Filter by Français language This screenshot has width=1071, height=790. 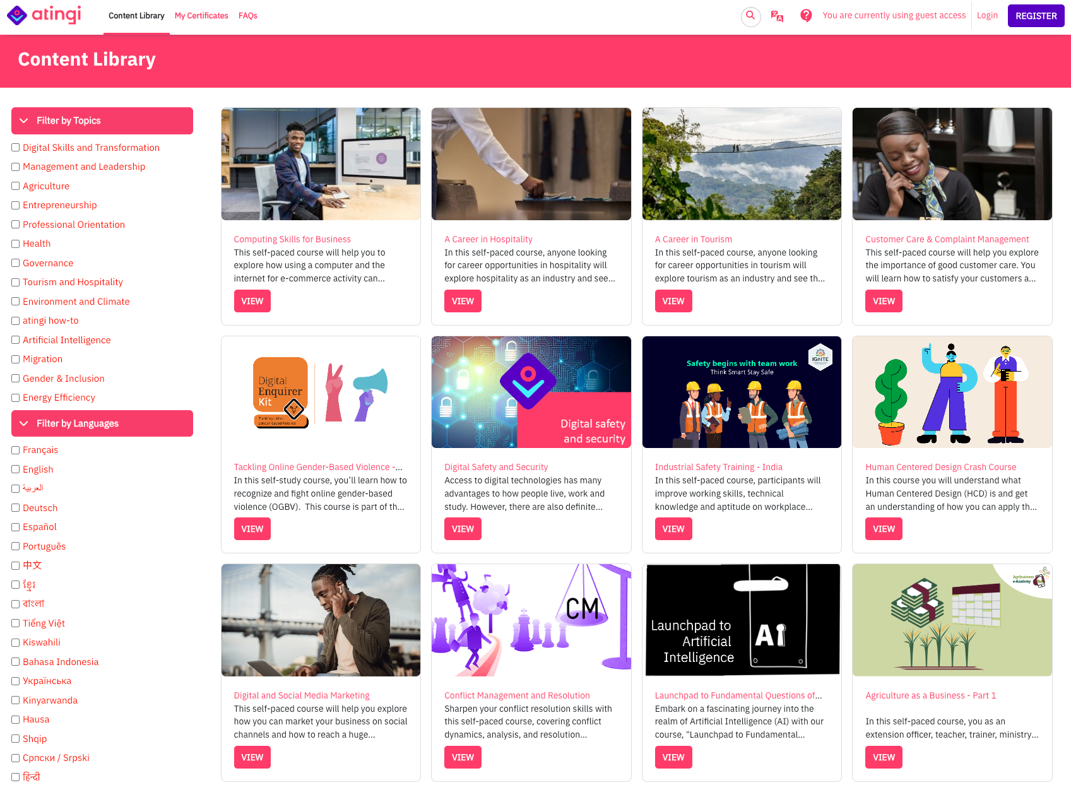coord(16,450)
